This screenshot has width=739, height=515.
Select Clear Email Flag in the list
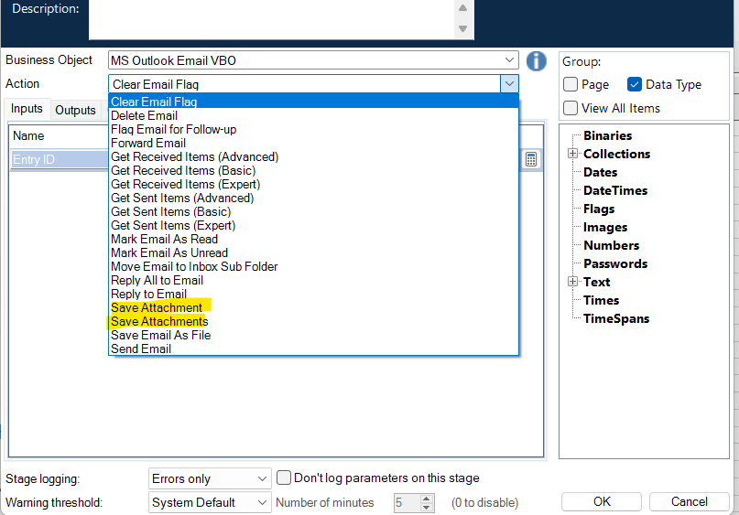(x=313, y=102)
